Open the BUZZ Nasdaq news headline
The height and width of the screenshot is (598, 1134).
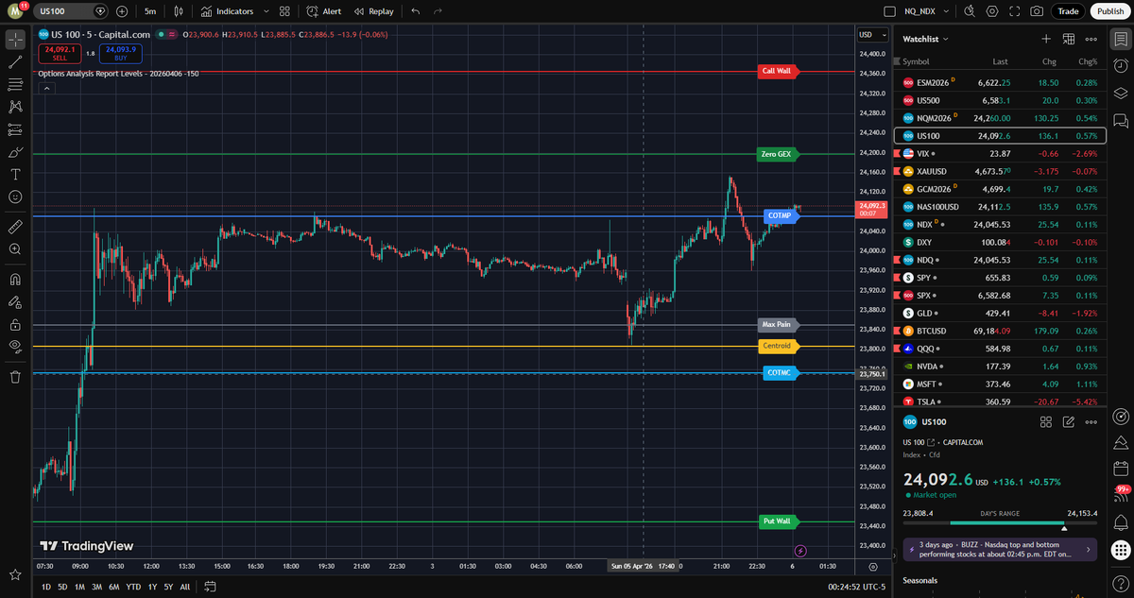(999, 548)
